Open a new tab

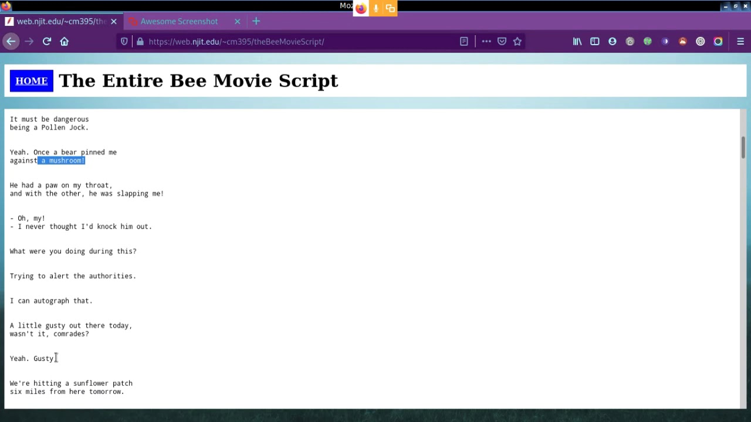pyautogui.click(x=256, y=21)
